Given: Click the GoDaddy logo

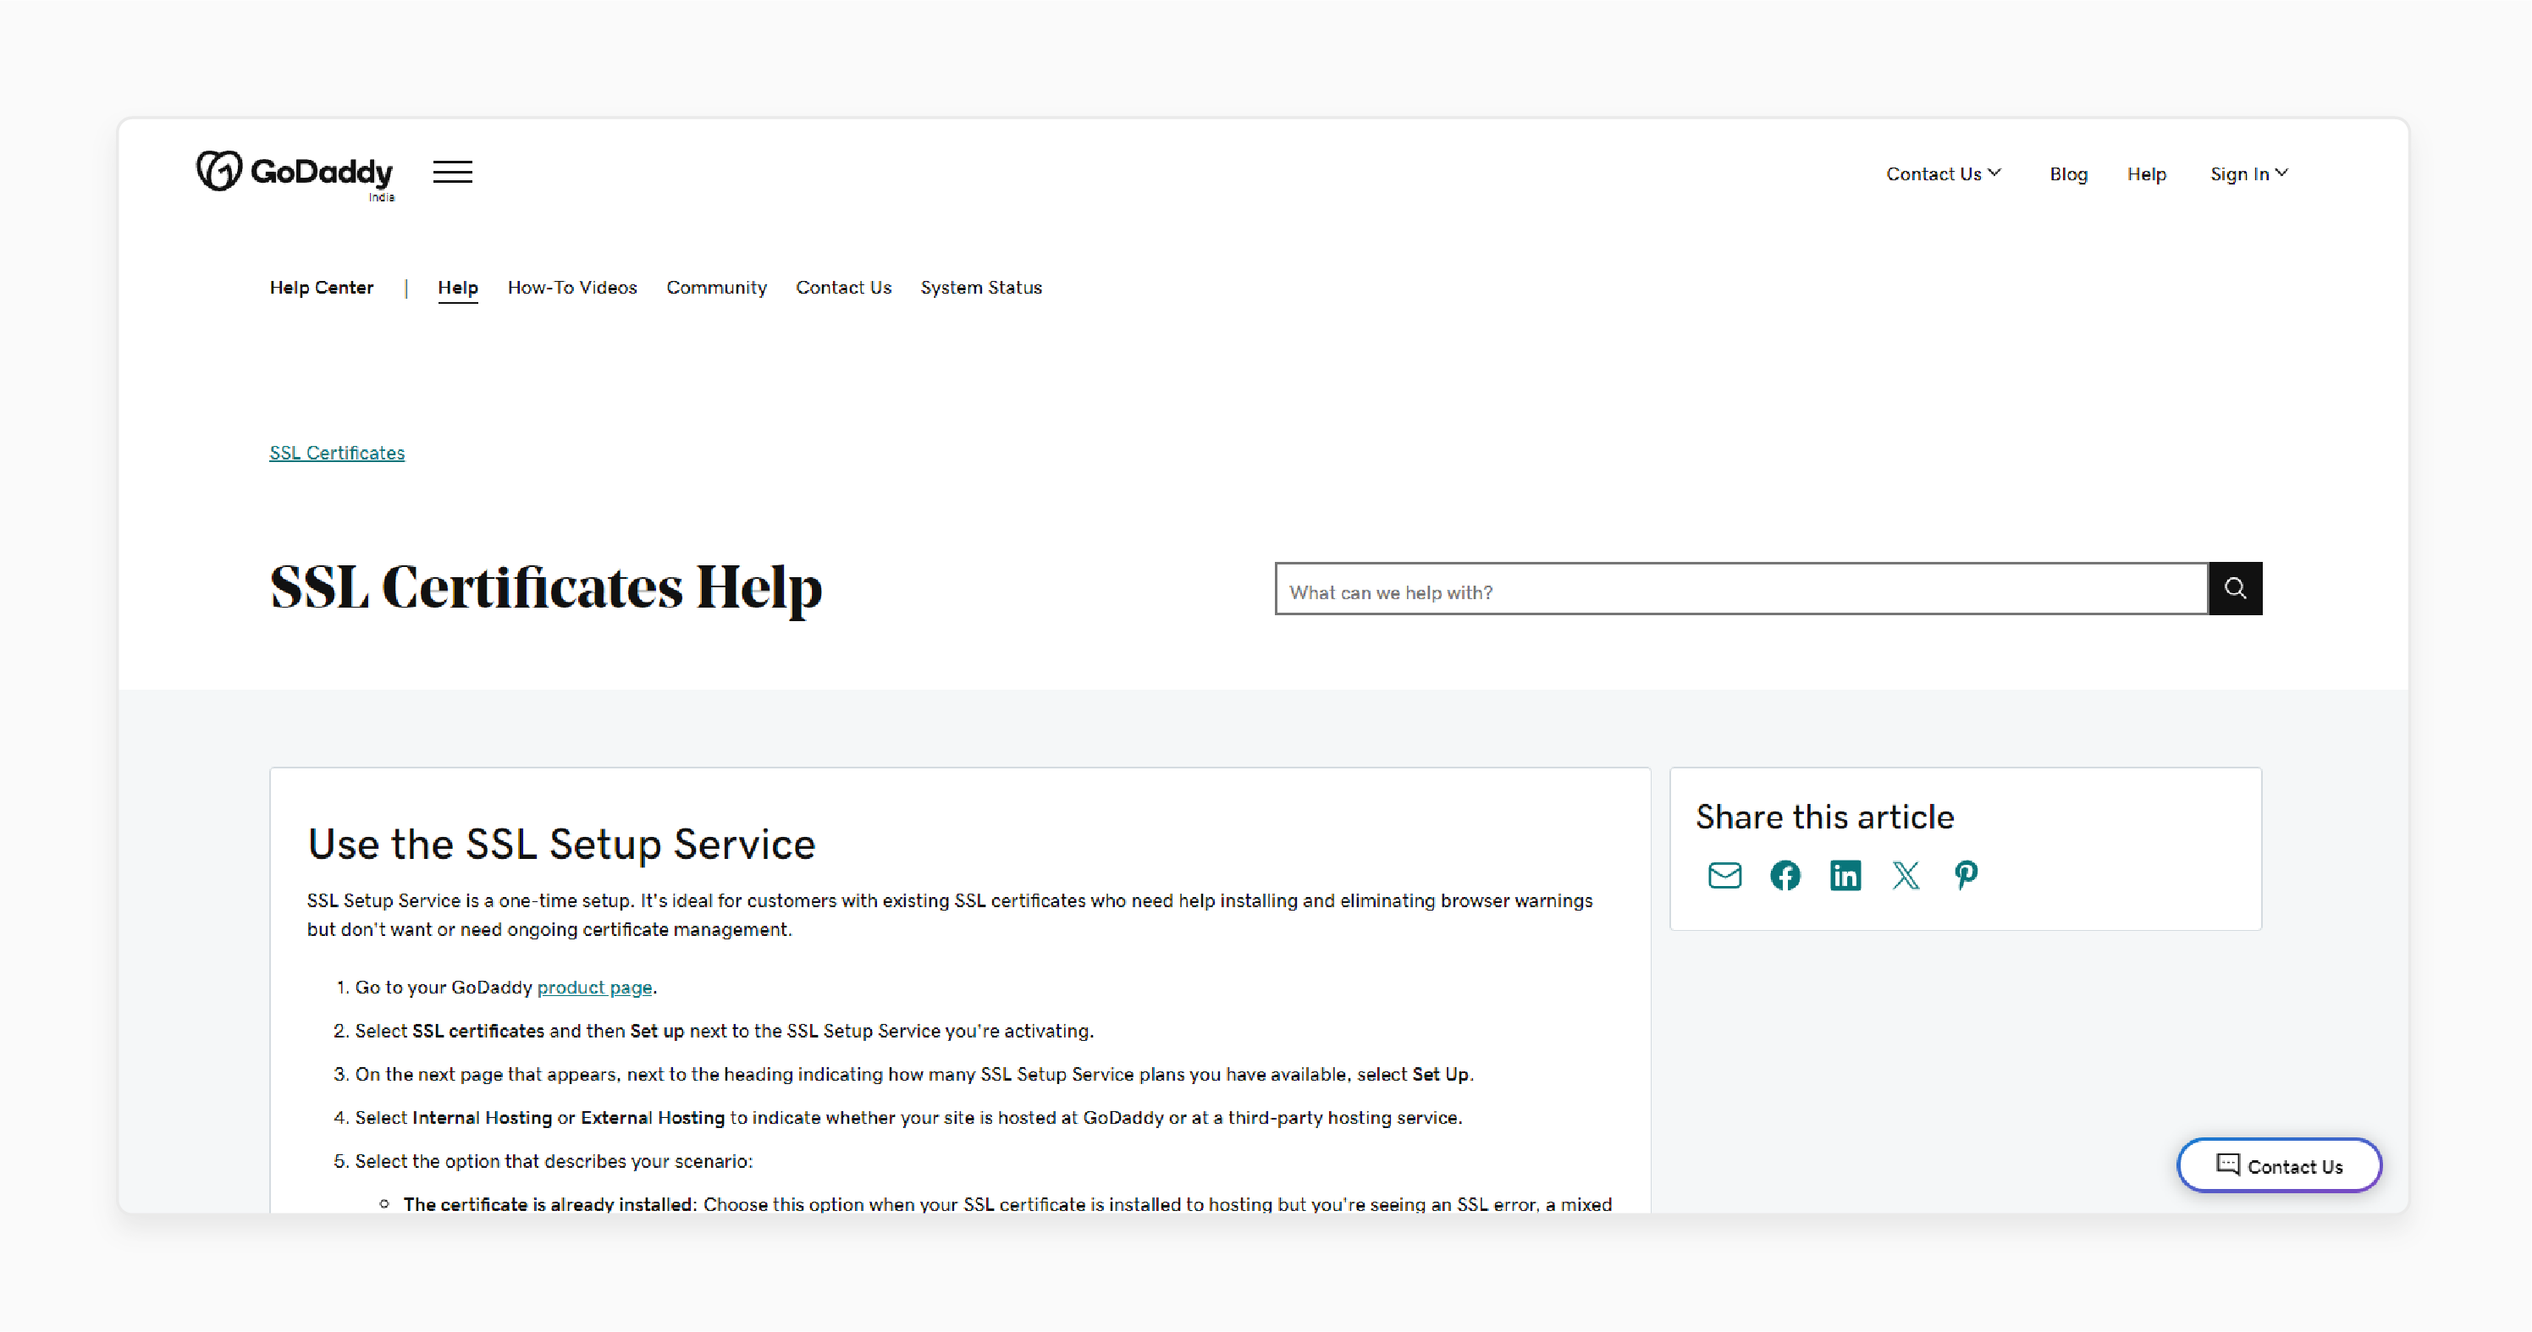Looking at the screenshot, I should [295, 173].
